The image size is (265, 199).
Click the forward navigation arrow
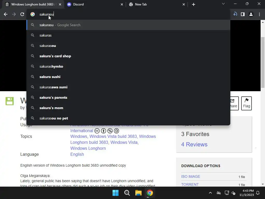pyautogui.click(x=14, y=15)
